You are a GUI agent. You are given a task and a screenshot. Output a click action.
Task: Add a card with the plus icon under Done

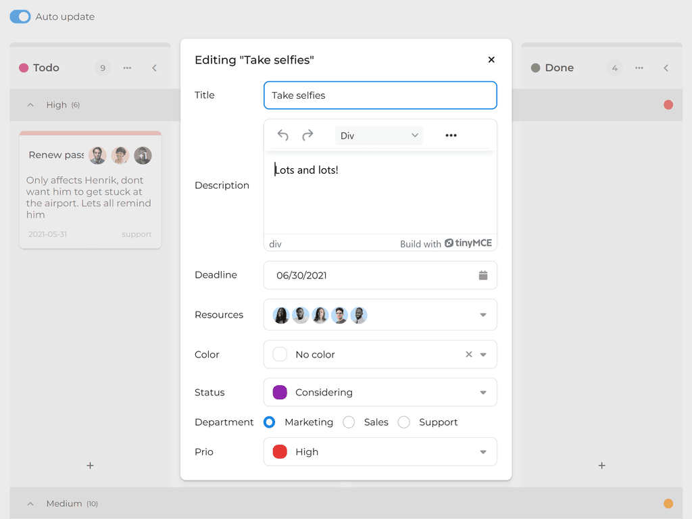tap(601, 466)
